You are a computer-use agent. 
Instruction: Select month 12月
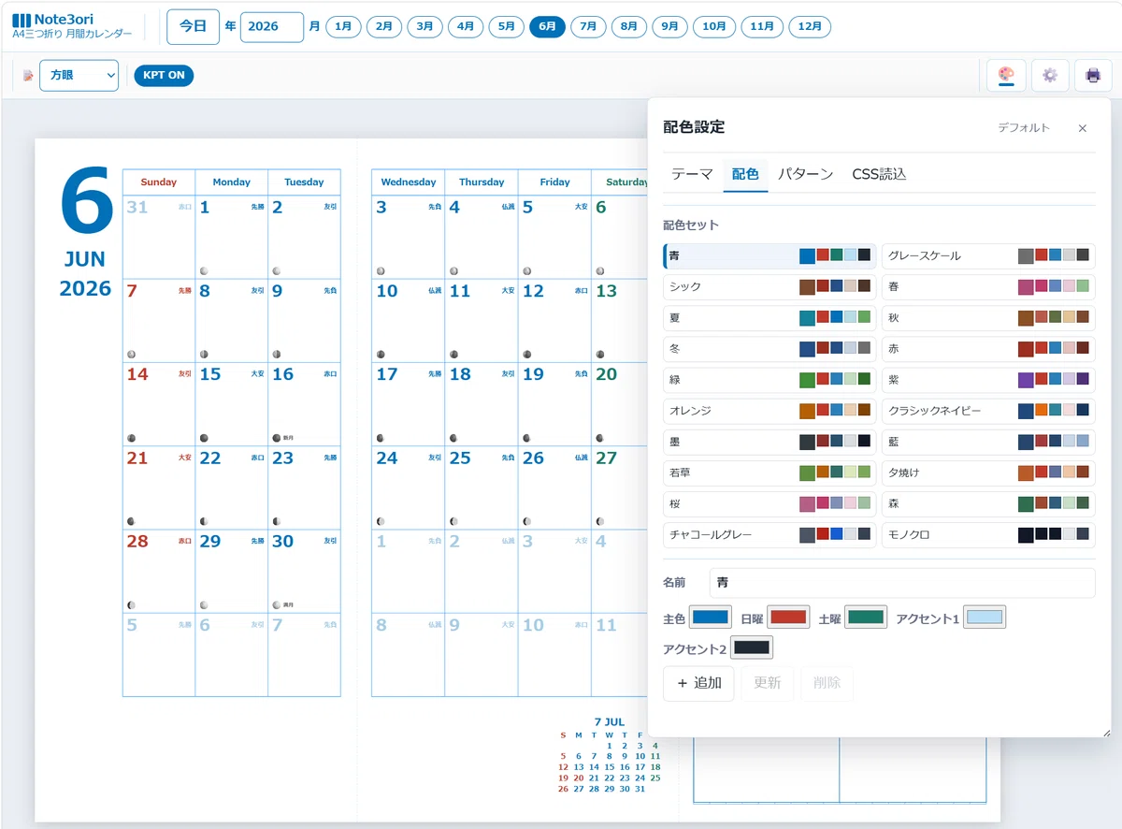coord(810,26)
